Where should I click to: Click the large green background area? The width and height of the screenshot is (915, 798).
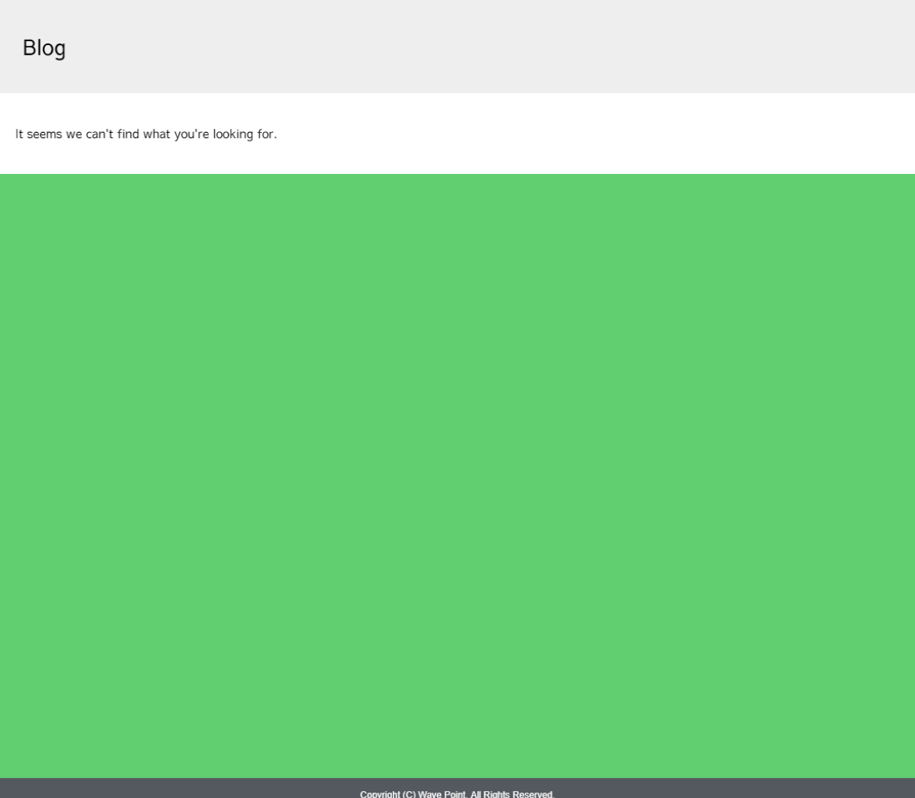(x=457, y=473)
